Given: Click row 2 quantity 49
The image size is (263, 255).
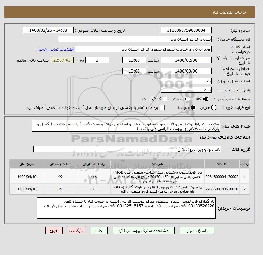Looking at the screenshot, I should click(x=60, y=189).
